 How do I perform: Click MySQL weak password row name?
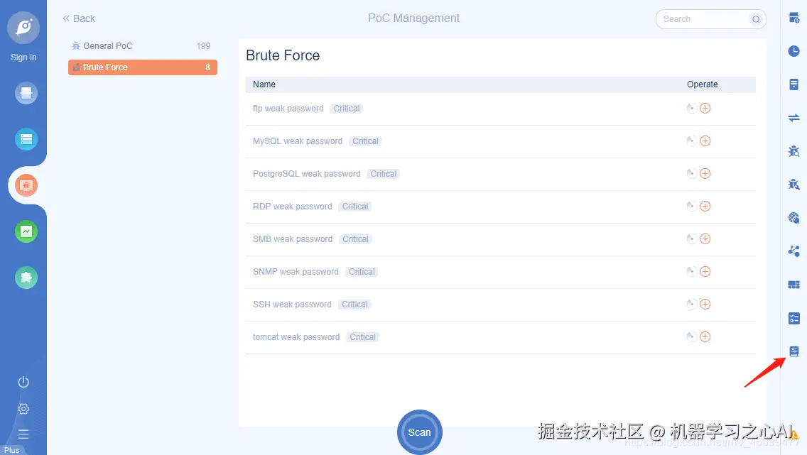click(298, 141)
